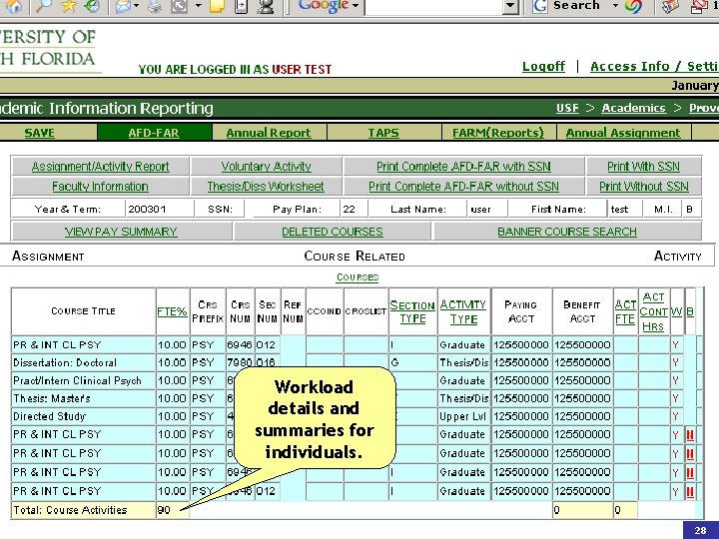Screen dimensions: 719x539
Task: Open the DELETED COURSES link
Action: 332,232
